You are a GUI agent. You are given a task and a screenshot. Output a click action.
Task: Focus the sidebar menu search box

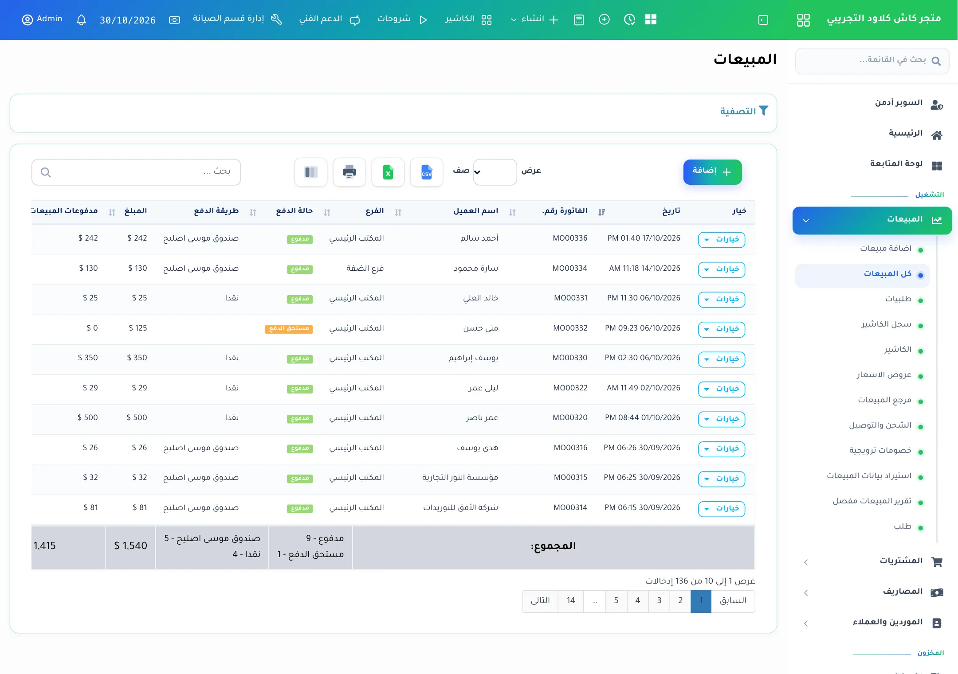[872, 61]
